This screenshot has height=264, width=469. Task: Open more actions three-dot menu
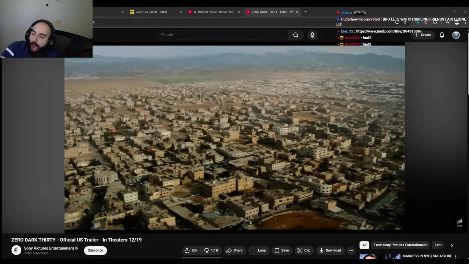(351, 250)
